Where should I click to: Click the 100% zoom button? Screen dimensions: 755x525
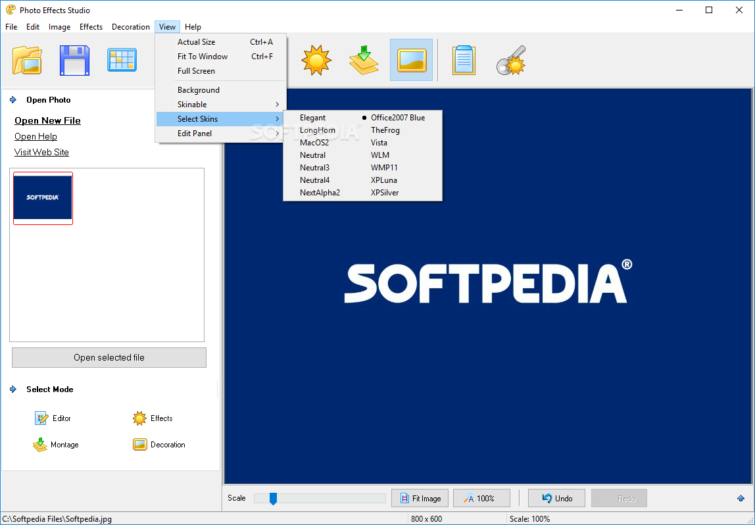tap(481, 498)
